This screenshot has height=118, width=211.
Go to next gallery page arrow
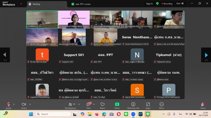[206, 55]
